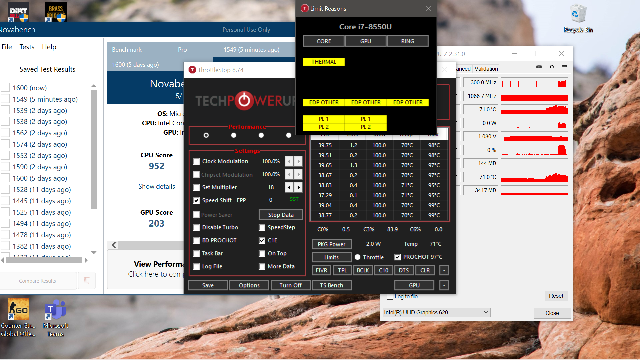Screen dimensions: 640x360
Task: Enable the On Top checkbox
Action: tap(262, 254)
